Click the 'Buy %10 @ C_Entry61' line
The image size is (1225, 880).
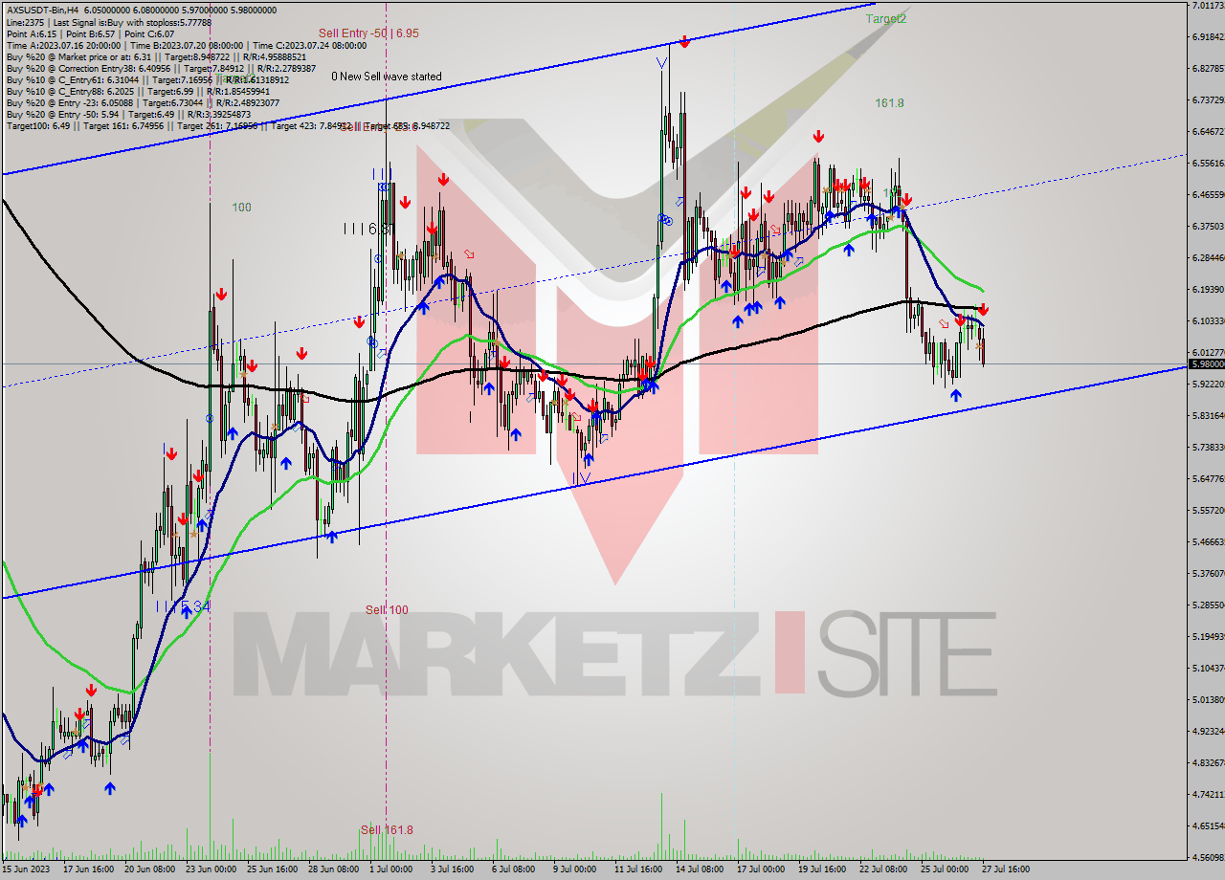tap(149, 79)
